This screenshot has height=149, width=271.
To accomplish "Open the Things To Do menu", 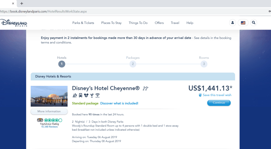I will tap(138, 23).
